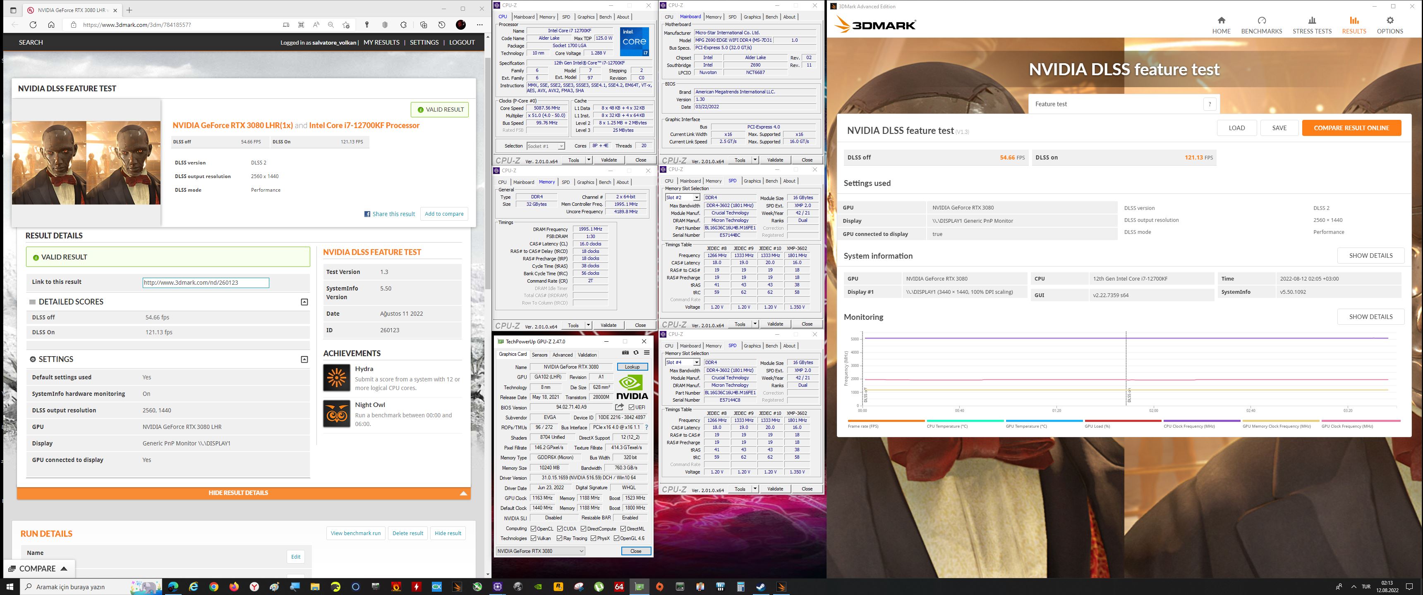Switch to Validation tab in GPU-Z
The width and height of the screenshot is (1423, 595).
pyautogui.click(x=587, y=355)
